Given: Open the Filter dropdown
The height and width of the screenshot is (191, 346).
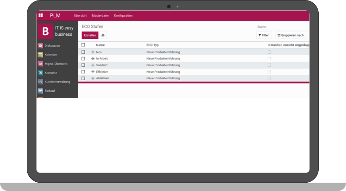Looking at the screenshot, I should point(264,35).
